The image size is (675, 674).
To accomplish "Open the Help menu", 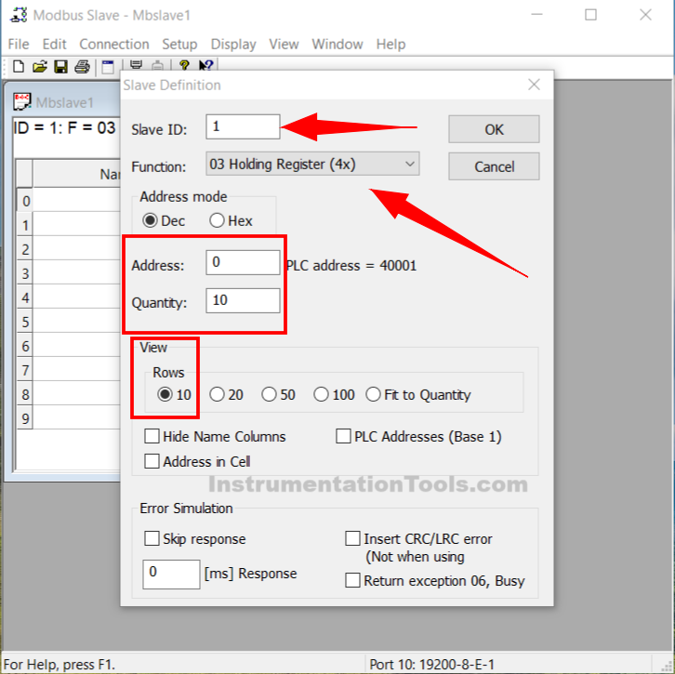I will tap(390, 44).
